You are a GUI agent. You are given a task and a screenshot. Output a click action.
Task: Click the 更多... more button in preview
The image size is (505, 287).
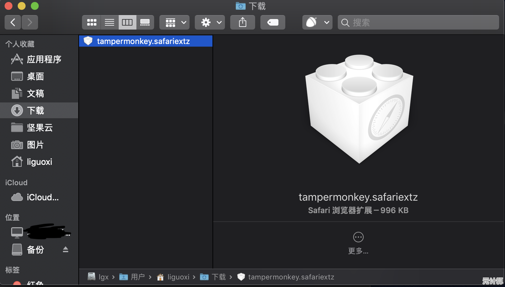click(x=358, y=243)
